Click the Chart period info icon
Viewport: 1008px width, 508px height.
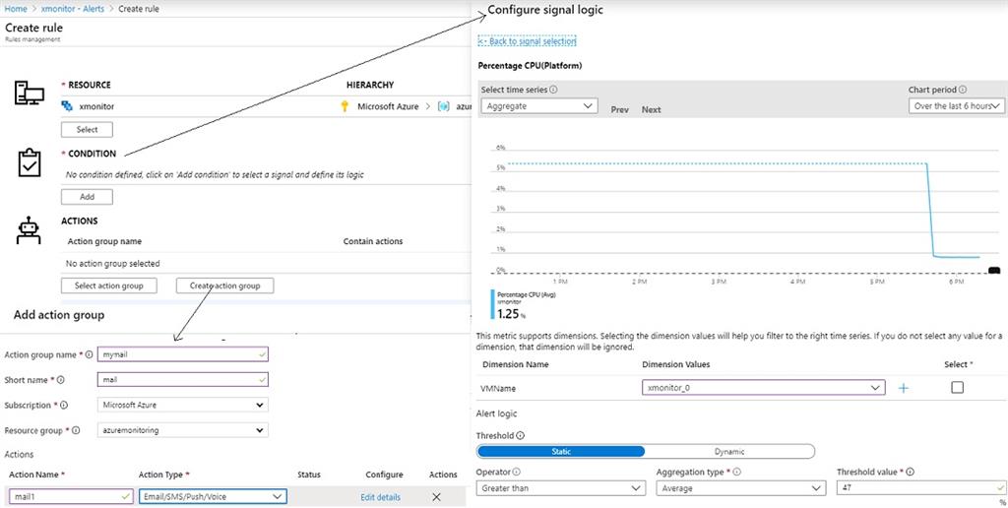click(x=963, y=90)
